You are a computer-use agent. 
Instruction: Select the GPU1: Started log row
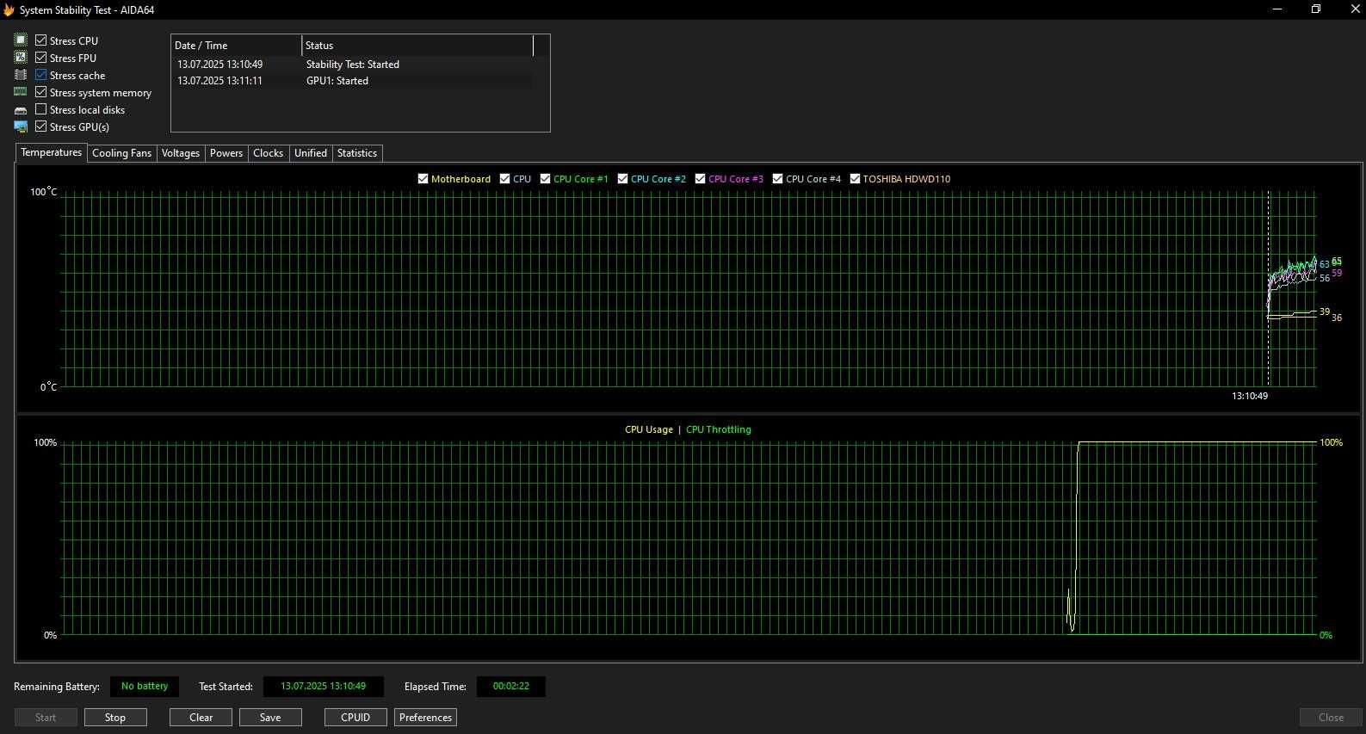352,81
